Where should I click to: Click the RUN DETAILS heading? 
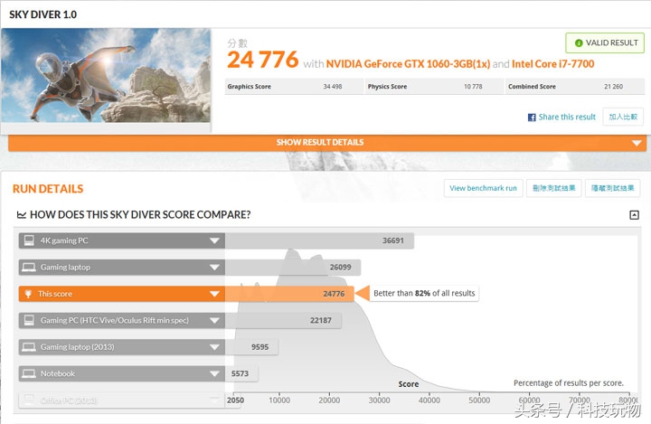point(48,189)
